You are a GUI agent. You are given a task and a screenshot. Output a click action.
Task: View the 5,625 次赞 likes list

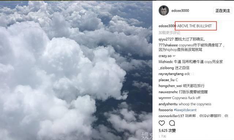pos(167,131)
